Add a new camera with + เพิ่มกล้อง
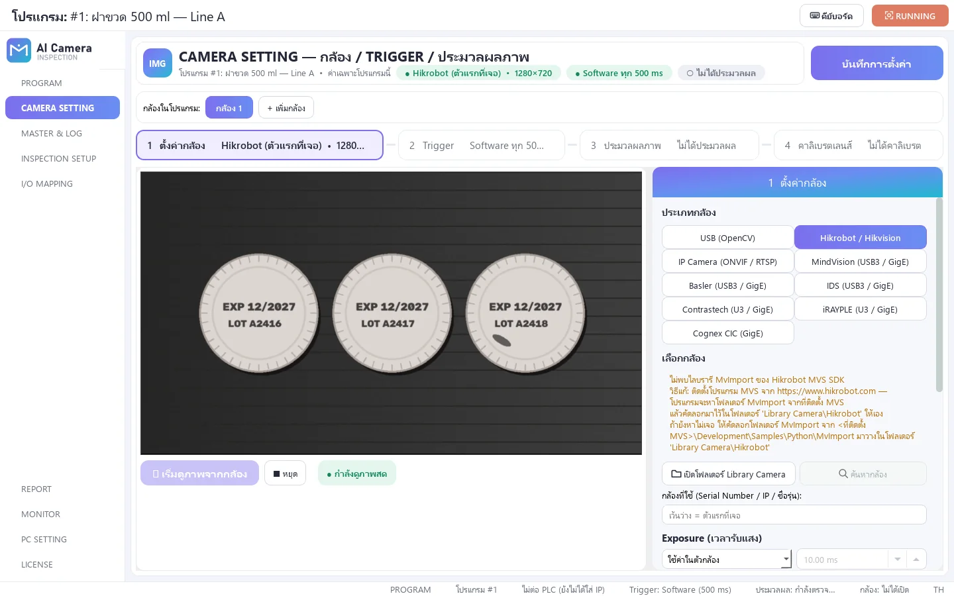954x596 pixels. pyautogui.click(x=286, y=108)
